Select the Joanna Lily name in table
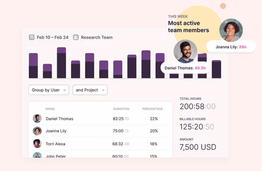Image resolution: width=262 pixels, height=171 pixels. coord(56,131)
